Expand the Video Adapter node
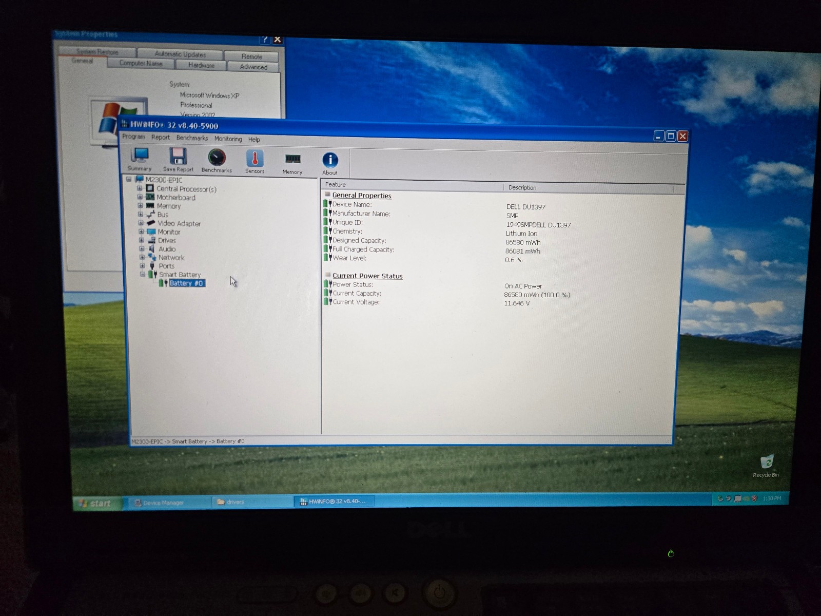The image size is (821, 616). coord(141,223)
